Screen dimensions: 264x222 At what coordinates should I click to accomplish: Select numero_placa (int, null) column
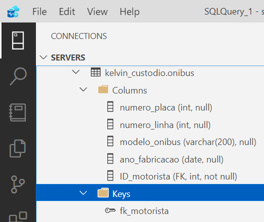[x=166, y=107]
